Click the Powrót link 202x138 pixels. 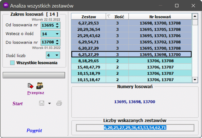[x=34, y=130]
